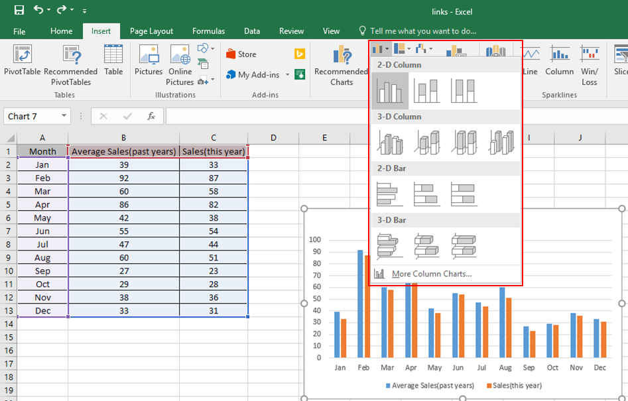628x401 pixels.
Task: Select the Insert ribbon tab
Action: [101, 31]
